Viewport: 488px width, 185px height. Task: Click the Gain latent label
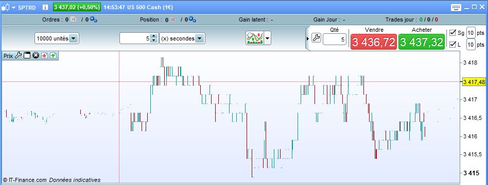pos(253,19)
